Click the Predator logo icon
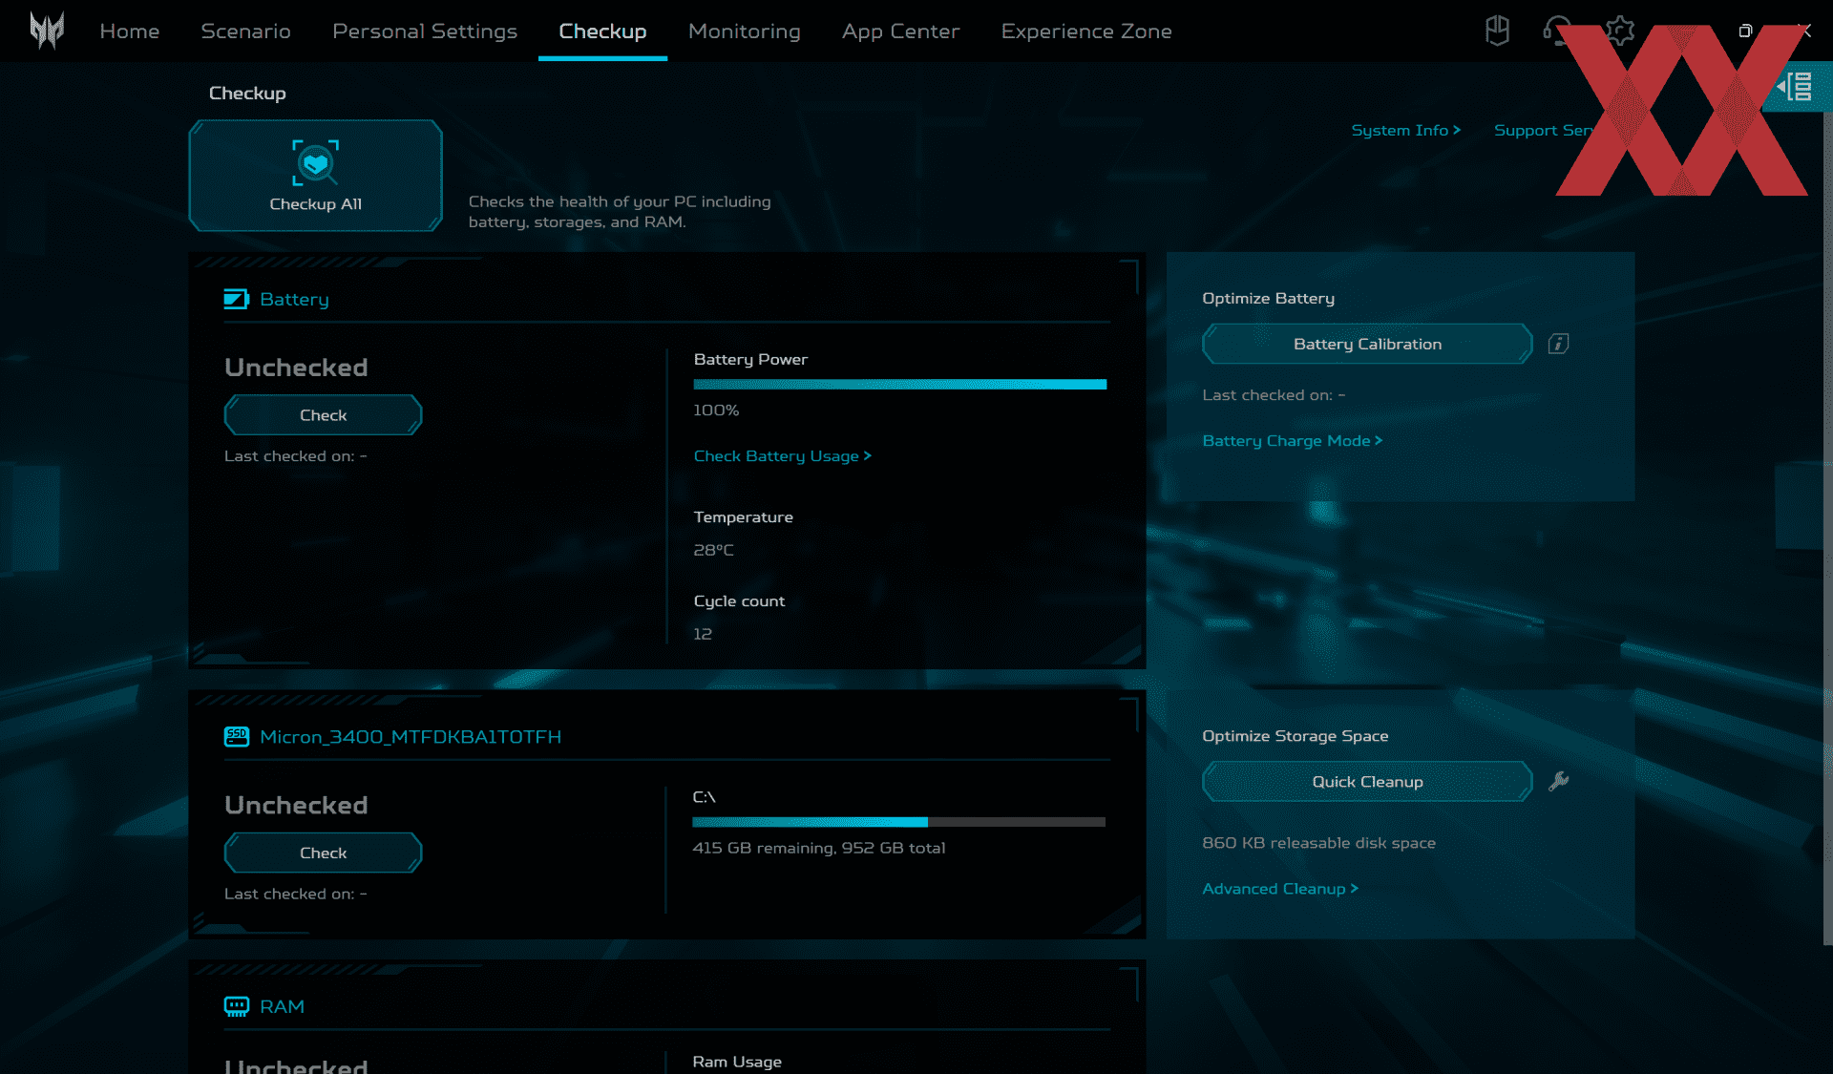The height and width of the screenshot is (1074, 1833). click(x=46, y=31)
